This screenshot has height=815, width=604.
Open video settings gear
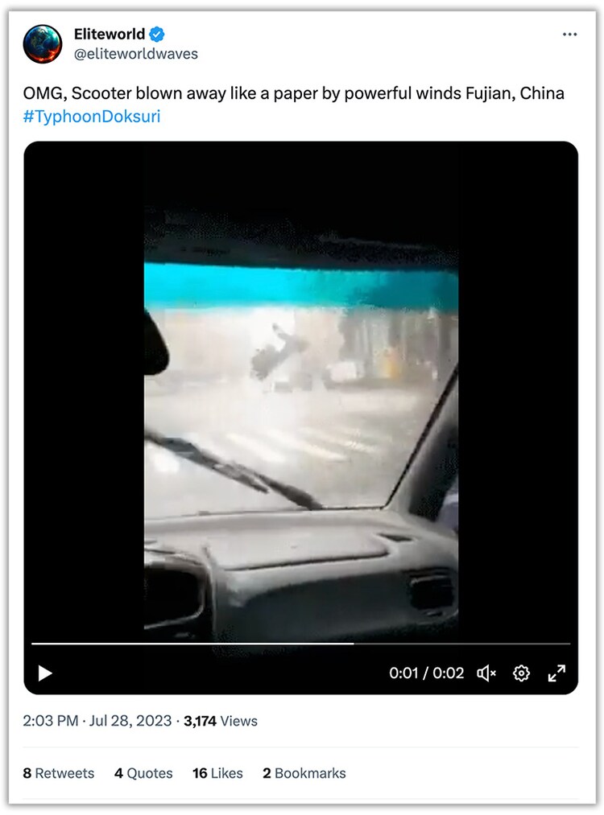[x=521, y=673]
